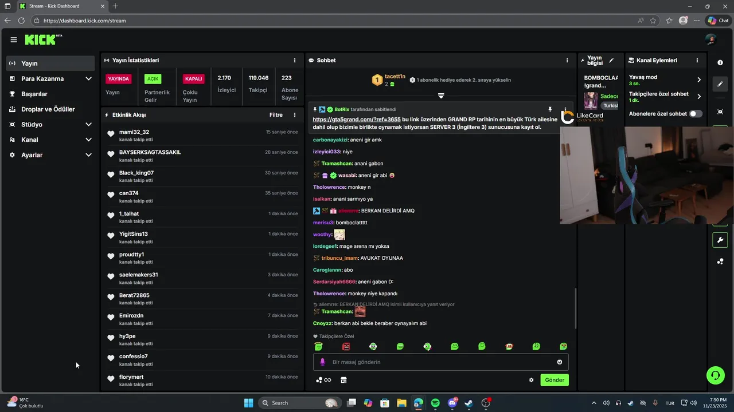Image resolution: width=734 pixels, height=412 pixels.
Task: Insert the halo green emote
Action: coord(318,346)
